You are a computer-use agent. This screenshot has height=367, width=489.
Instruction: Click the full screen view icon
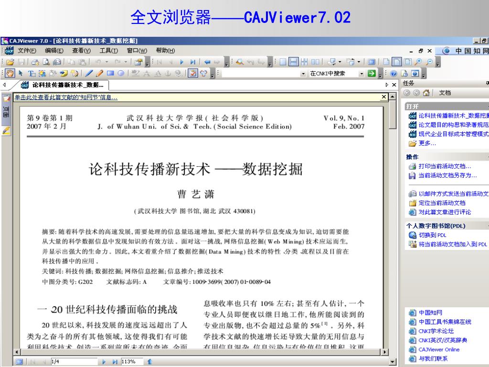coord(371,62)
